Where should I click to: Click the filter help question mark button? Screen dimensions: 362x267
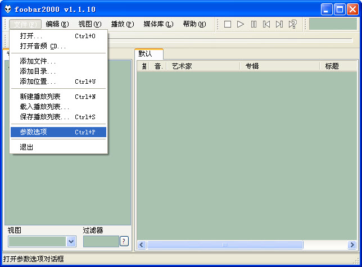(124, 241)
